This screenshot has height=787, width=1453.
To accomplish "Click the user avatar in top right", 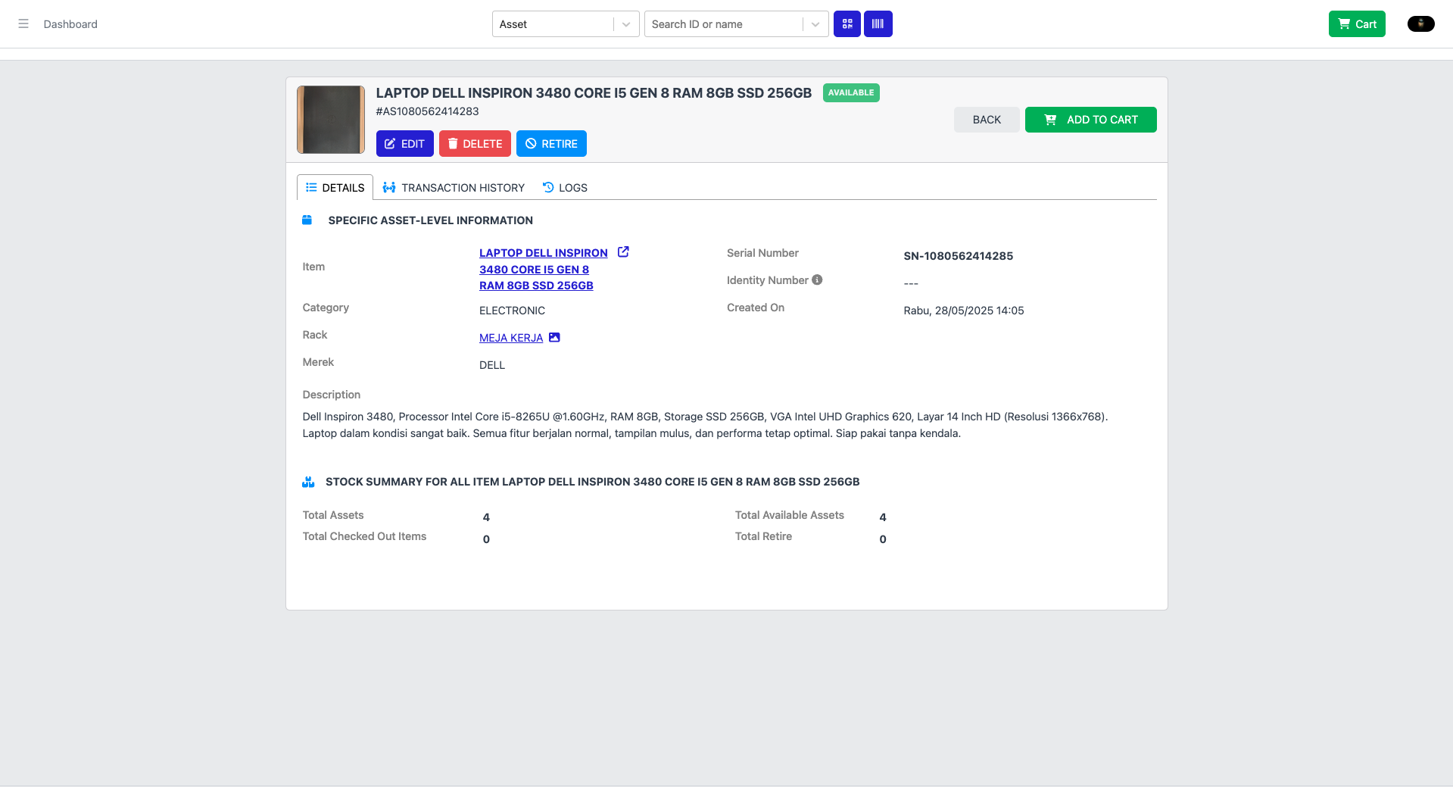I will point(1420,24).
